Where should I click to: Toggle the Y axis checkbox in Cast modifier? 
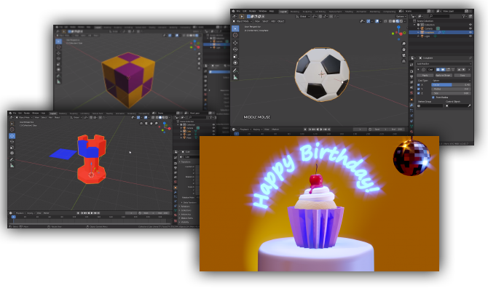point(417,89)
